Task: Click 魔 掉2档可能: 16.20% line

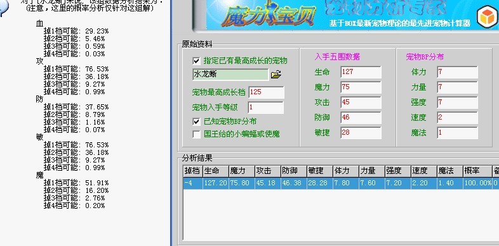Action: 76,190
